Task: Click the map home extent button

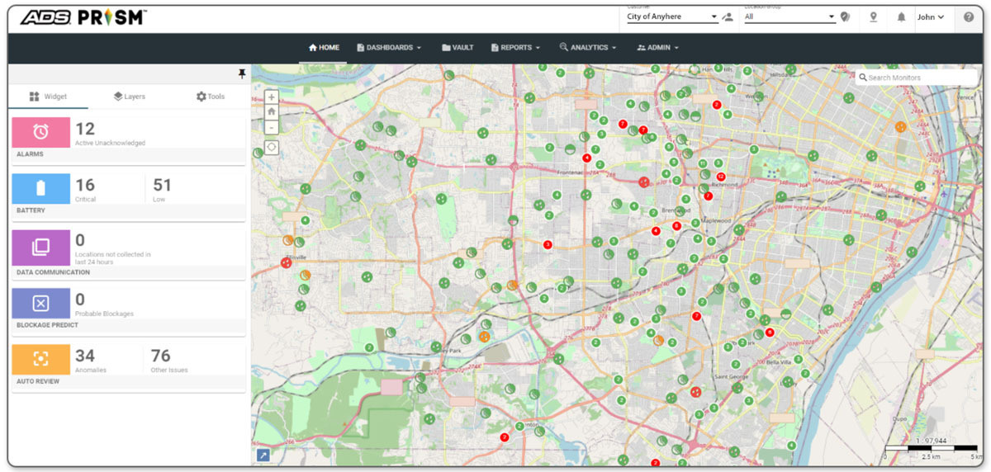Action: click(x=272, y=111)
